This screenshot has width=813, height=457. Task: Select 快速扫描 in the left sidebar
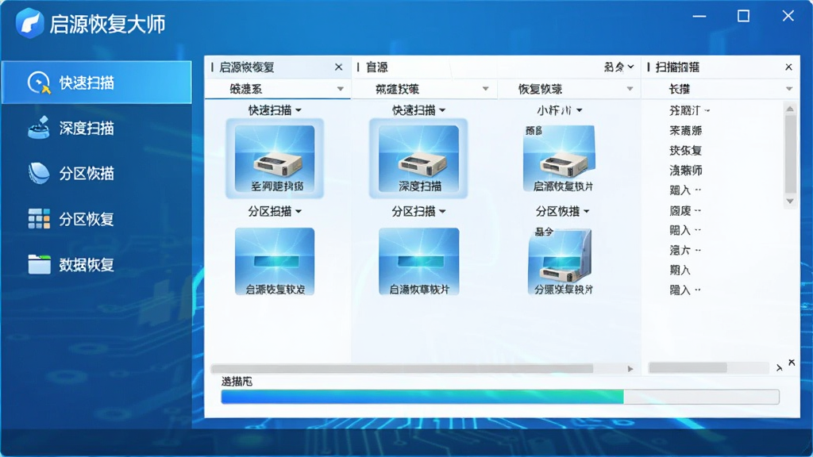pyautogui.click(x=96, y=83)
